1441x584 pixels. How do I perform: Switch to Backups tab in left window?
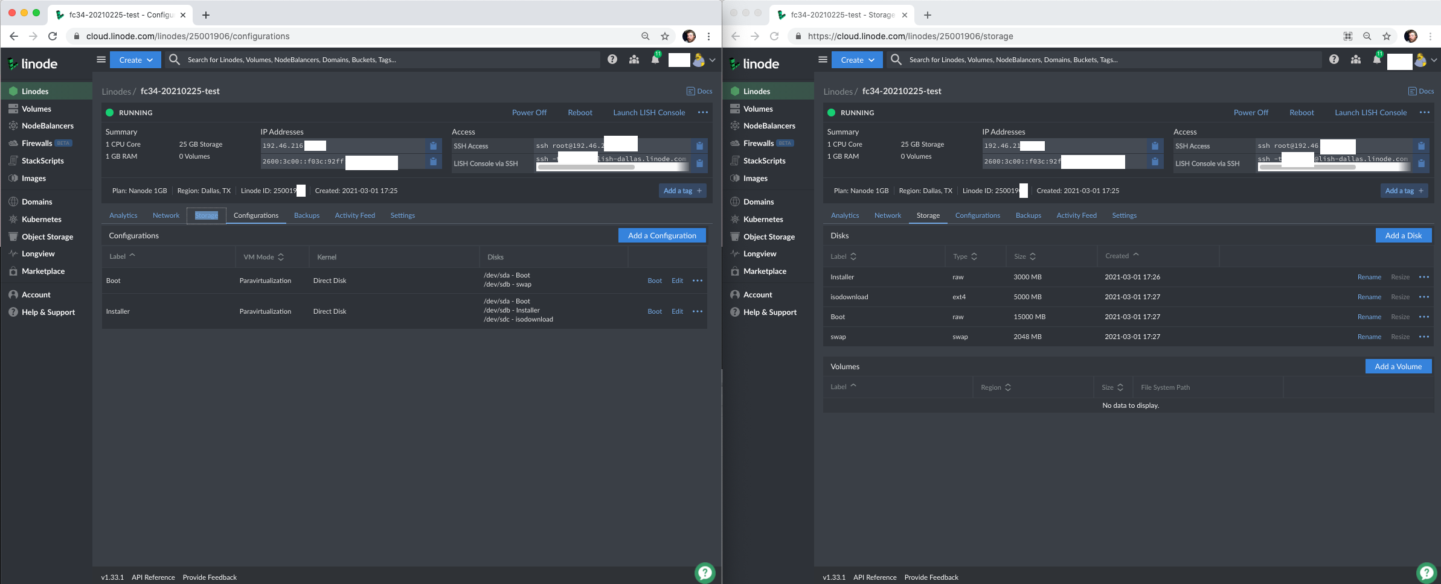click(x=307, y=215)
